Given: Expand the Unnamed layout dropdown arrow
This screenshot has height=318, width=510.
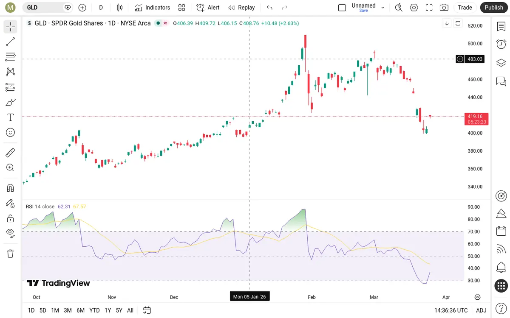Looking at the screenshot, I should coord(383,8).
